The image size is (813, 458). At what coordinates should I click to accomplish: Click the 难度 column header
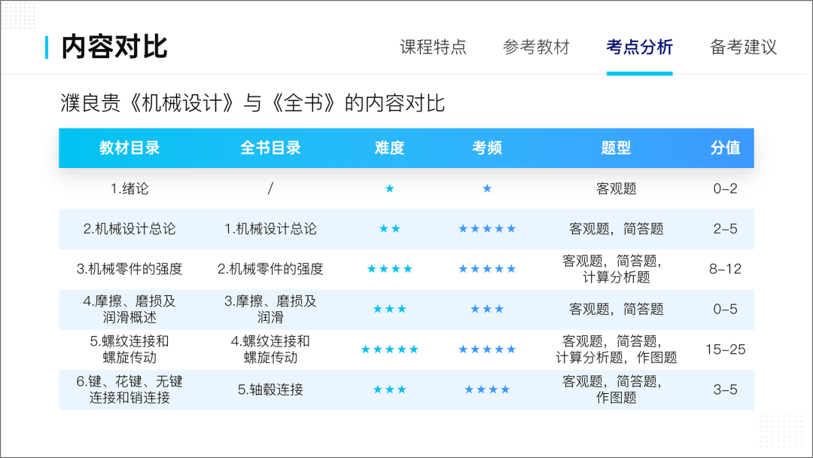click(x=389, y=148)
